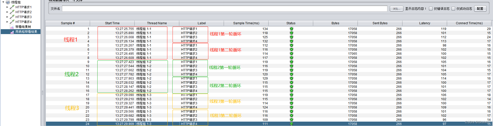Click the 配置 button
The height and width of the screenshot is (126, 493).
480,9
